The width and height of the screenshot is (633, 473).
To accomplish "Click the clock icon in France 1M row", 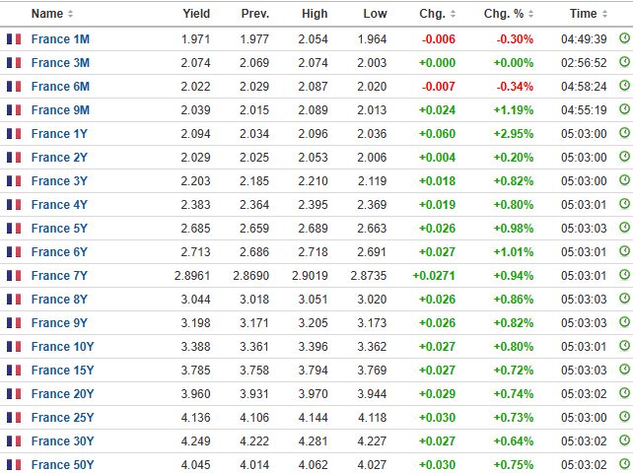I will click(624, 38).
